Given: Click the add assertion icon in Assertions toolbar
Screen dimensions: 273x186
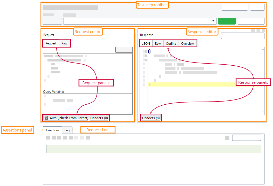Looking at the screenshot, I should tap(48, 138).
